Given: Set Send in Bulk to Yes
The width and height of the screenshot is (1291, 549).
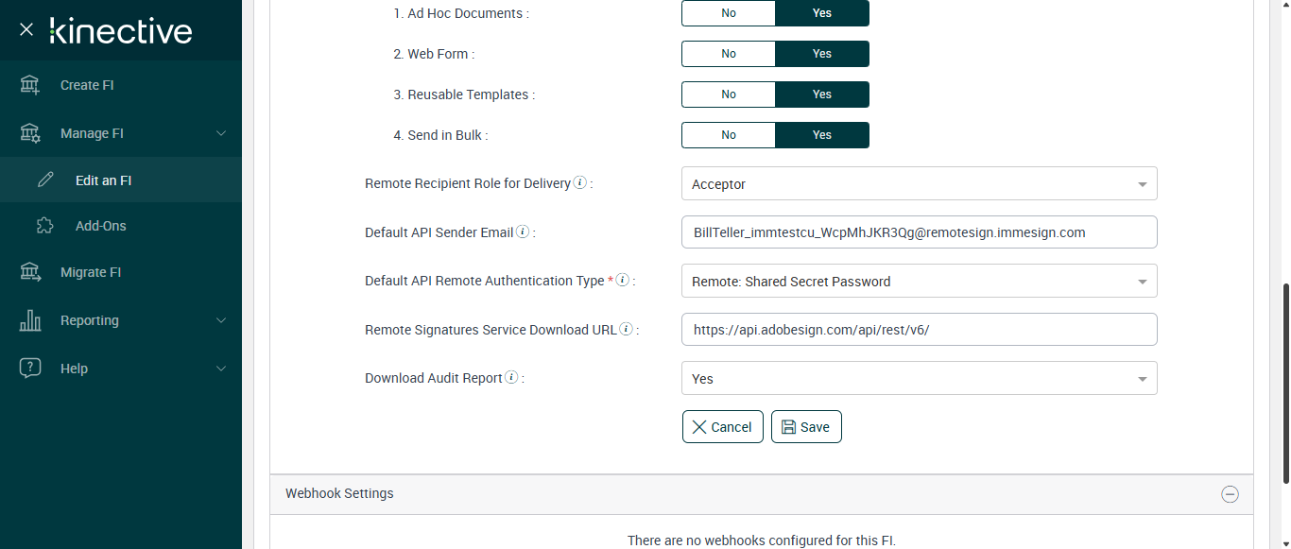Looking at the screenshot, I should coord(821,135).
